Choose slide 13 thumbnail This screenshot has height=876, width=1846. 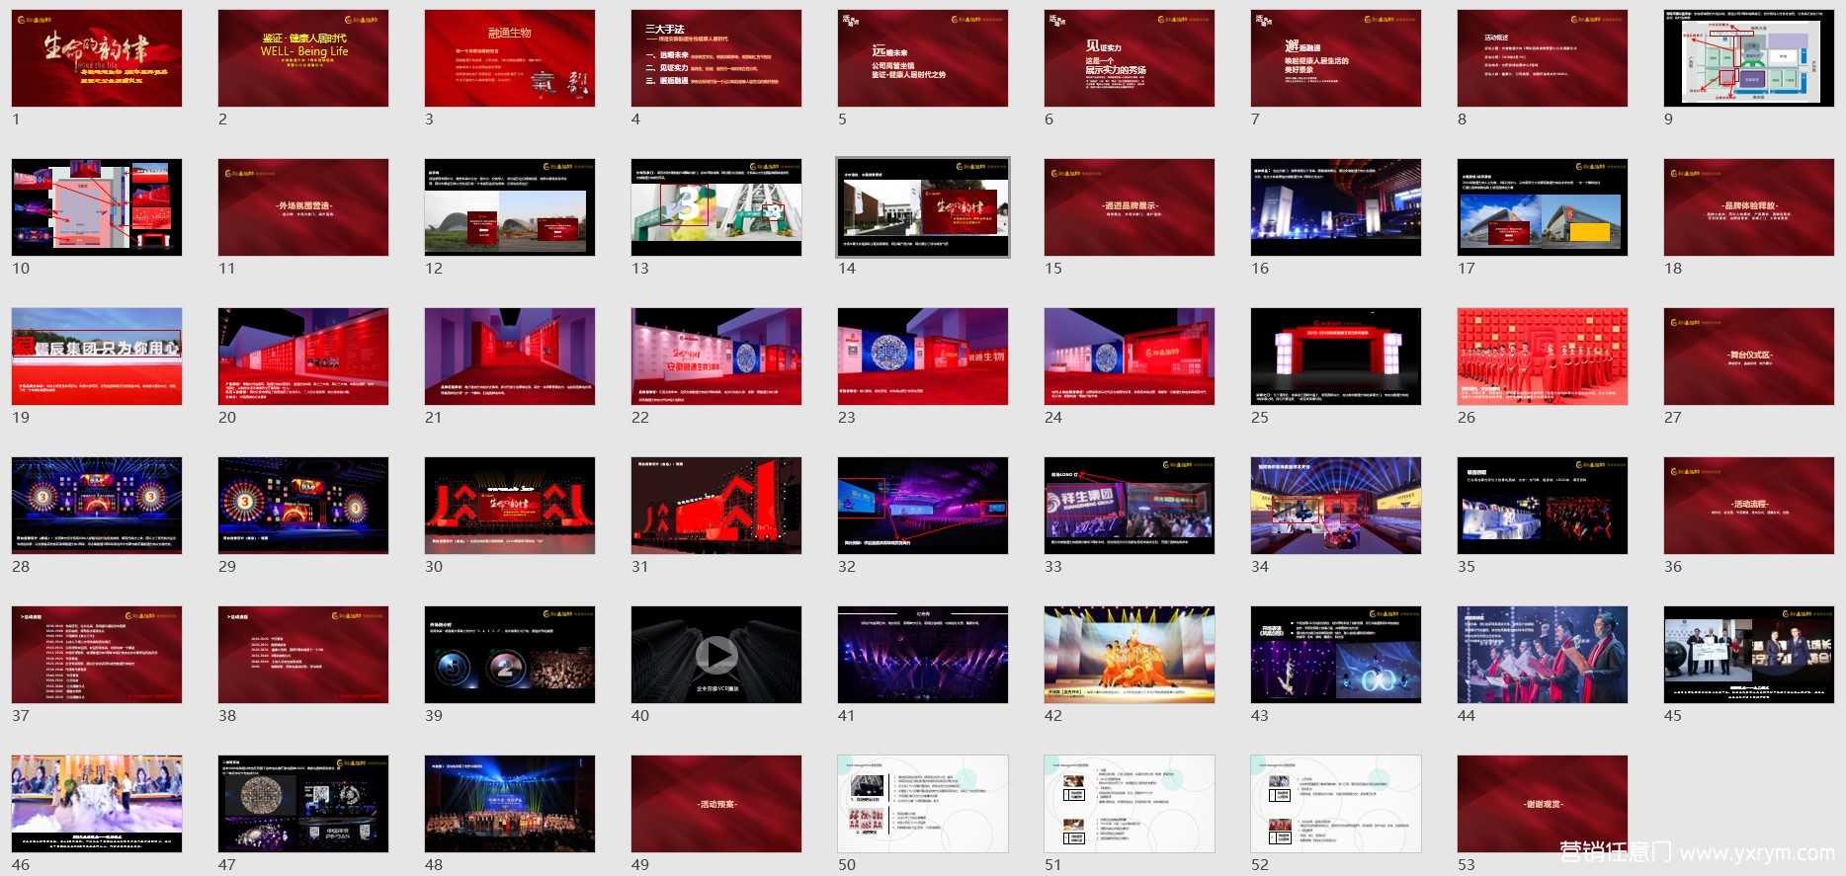716,207
